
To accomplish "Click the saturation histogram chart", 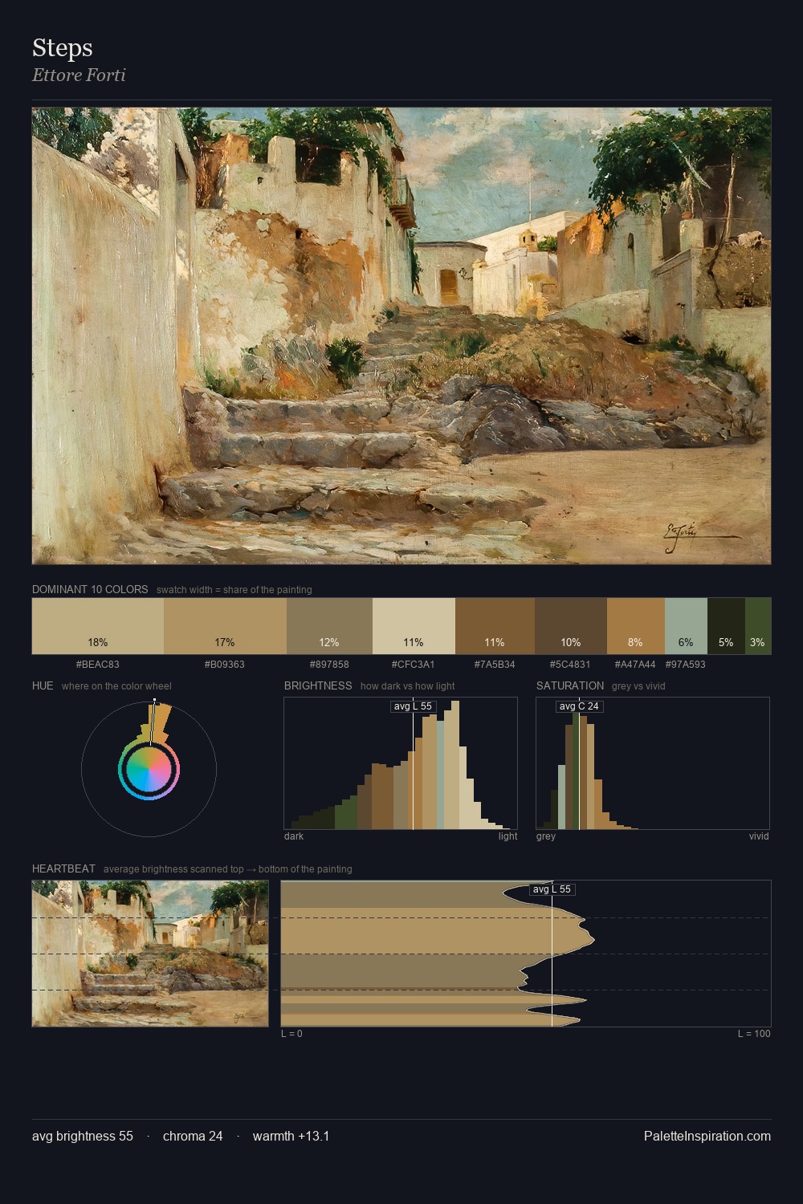I will (x=653, y=763).
